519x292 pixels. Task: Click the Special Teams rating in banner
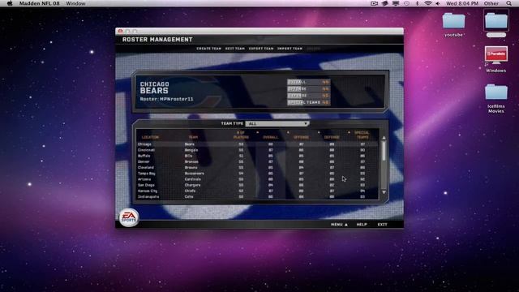click(x=308, y=102)
